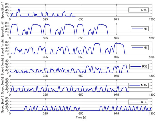Click the H3 legend entry

(x=140, y=29)
